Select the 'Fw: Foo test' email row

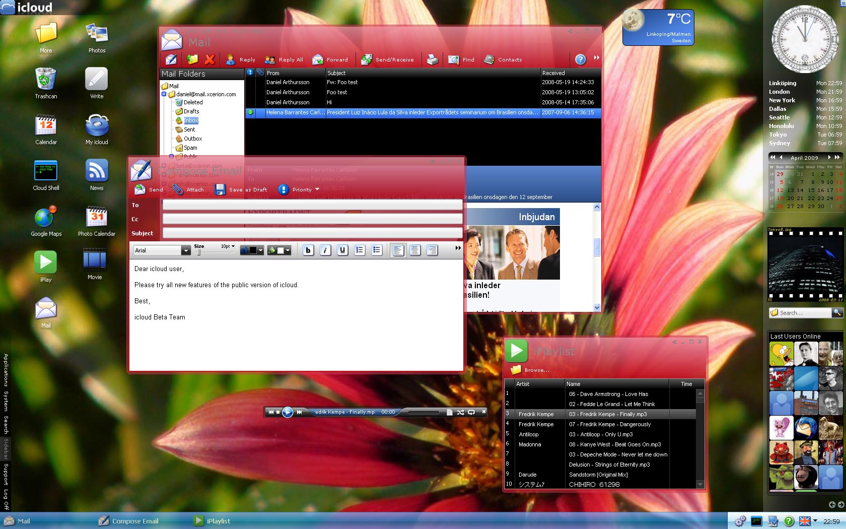[x=423, y=82]
